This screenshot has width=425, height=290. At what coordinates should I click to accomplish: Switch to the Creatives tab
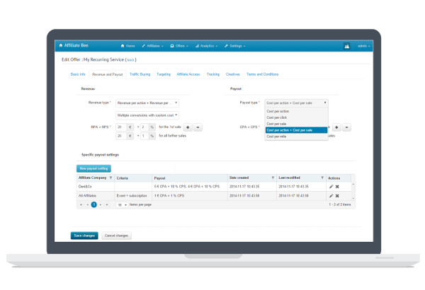(x=233, y=74)
